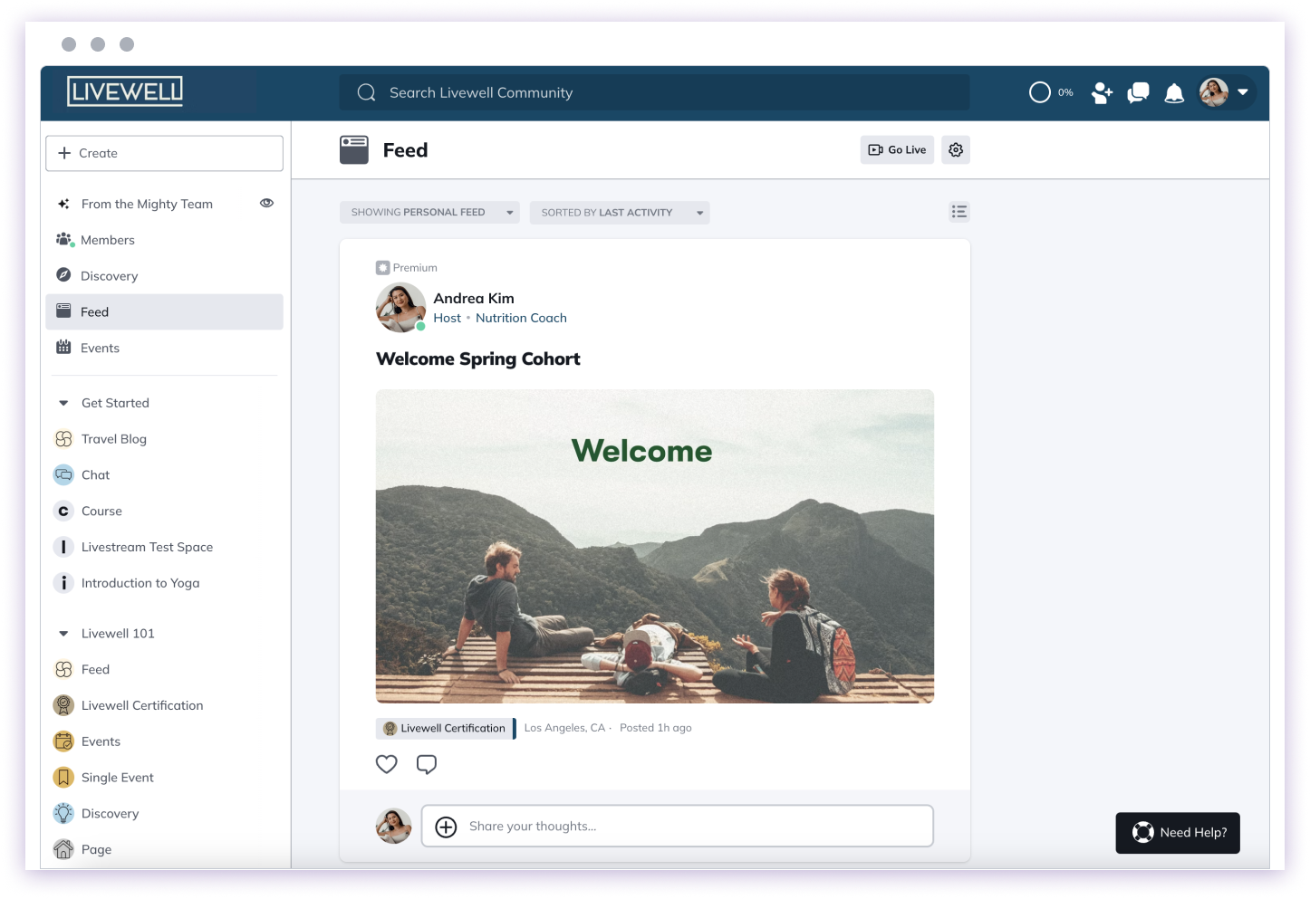Viewport: 1310px width, 899px height.
Task: Open the Events calendar icon
Action: tap(63, 348)
